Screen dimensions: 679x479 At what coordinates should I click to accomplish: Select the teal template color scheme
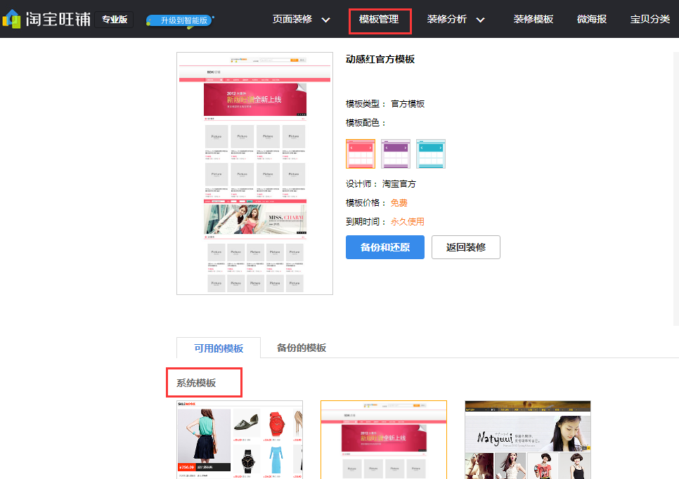pyautogui.click(x=430, y=154)
